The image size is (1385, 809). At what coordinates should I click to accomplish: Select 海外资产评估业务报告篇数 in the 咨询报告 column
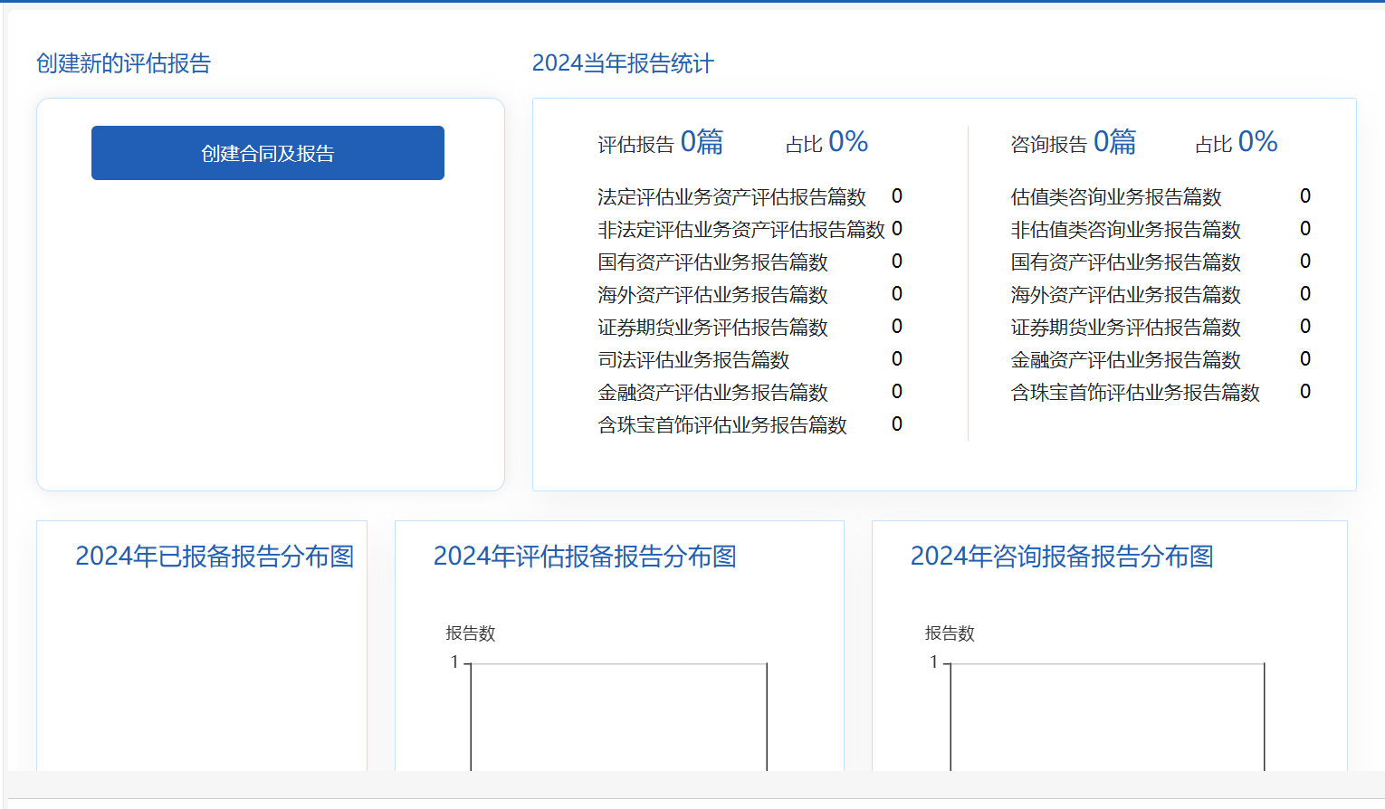tap(1125, 295)
